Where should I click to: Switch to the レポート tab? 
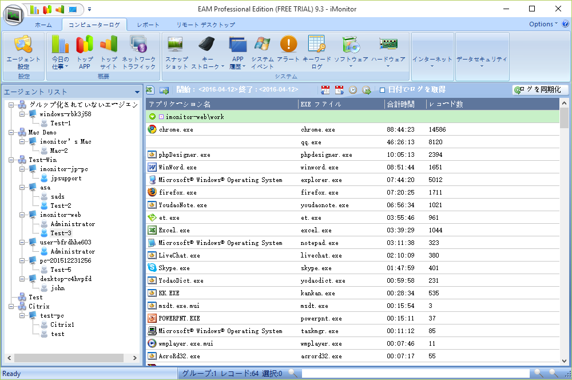(x=148, y=25)
